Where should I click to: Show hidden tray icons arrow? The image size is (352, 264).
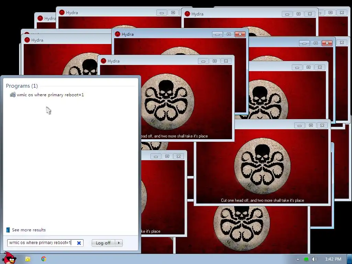click(298, 259)
